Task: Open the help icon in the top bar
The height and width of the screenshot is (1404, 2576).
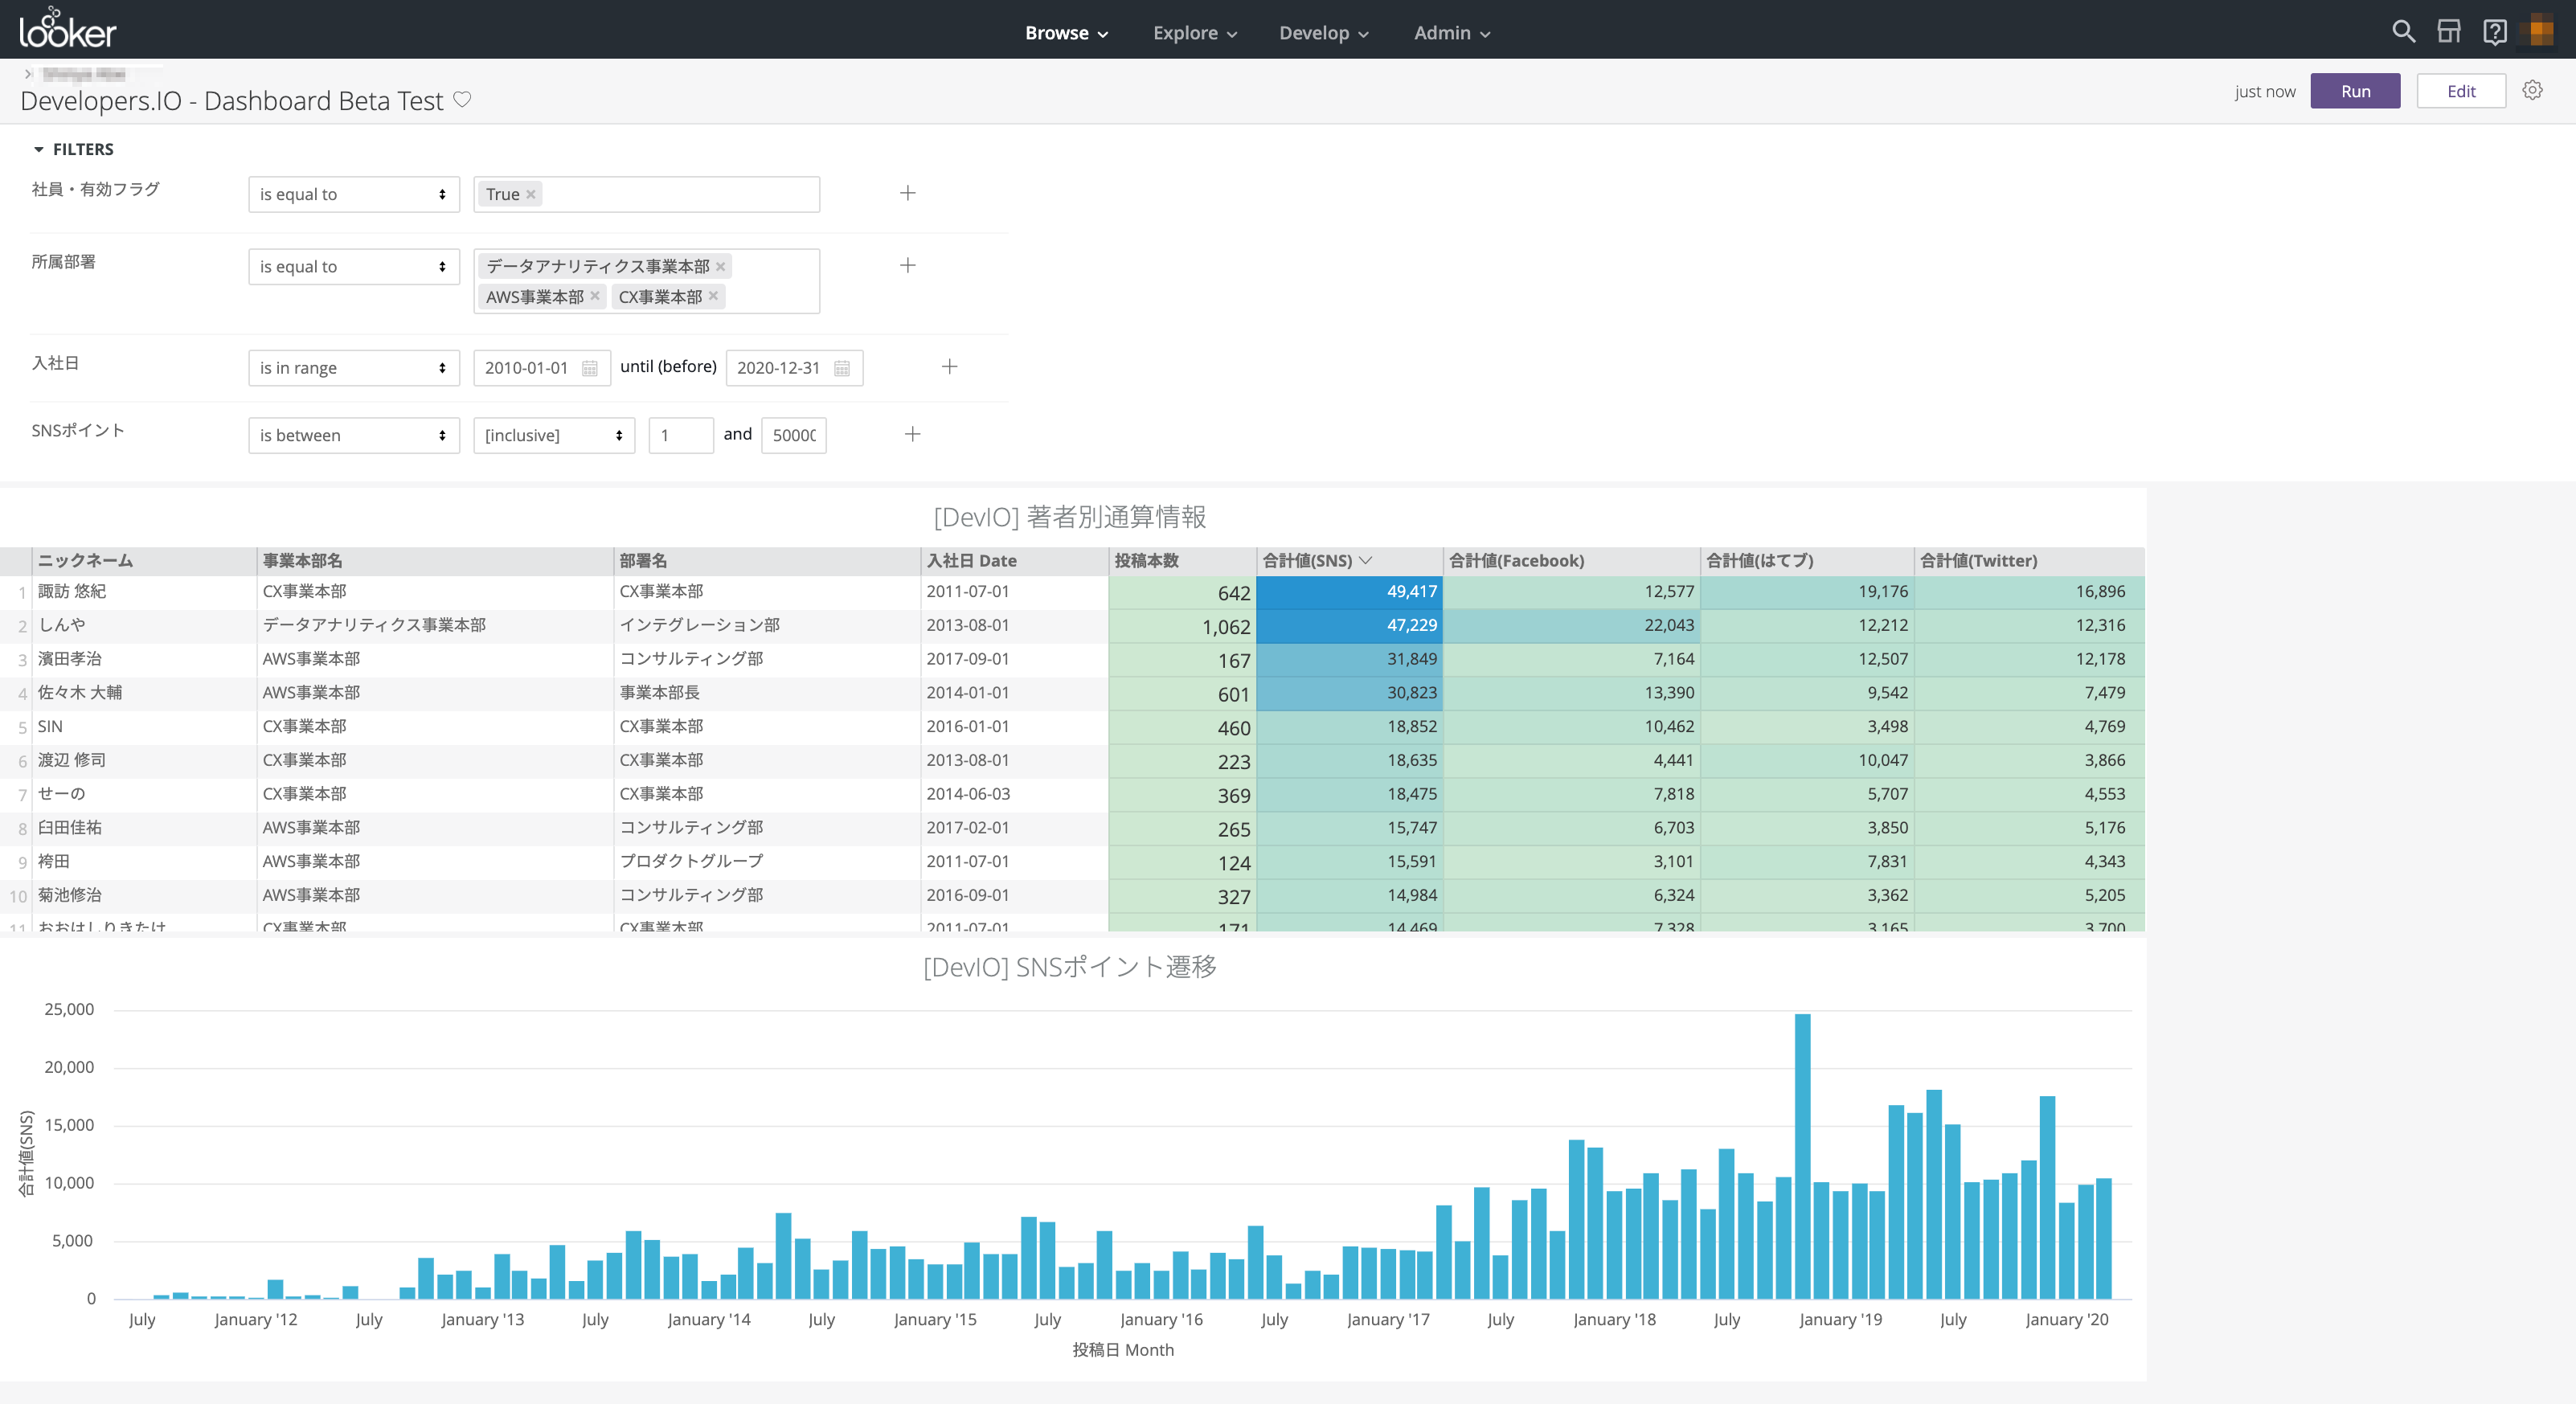Action: [x=2495, y=31]
